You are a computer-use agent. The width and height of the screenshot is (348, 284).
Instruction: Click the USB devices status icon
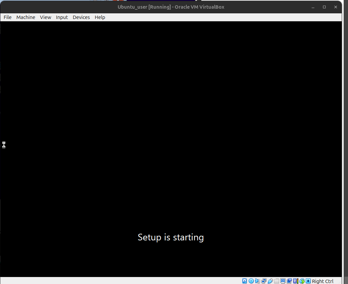[x=270, y=281]
